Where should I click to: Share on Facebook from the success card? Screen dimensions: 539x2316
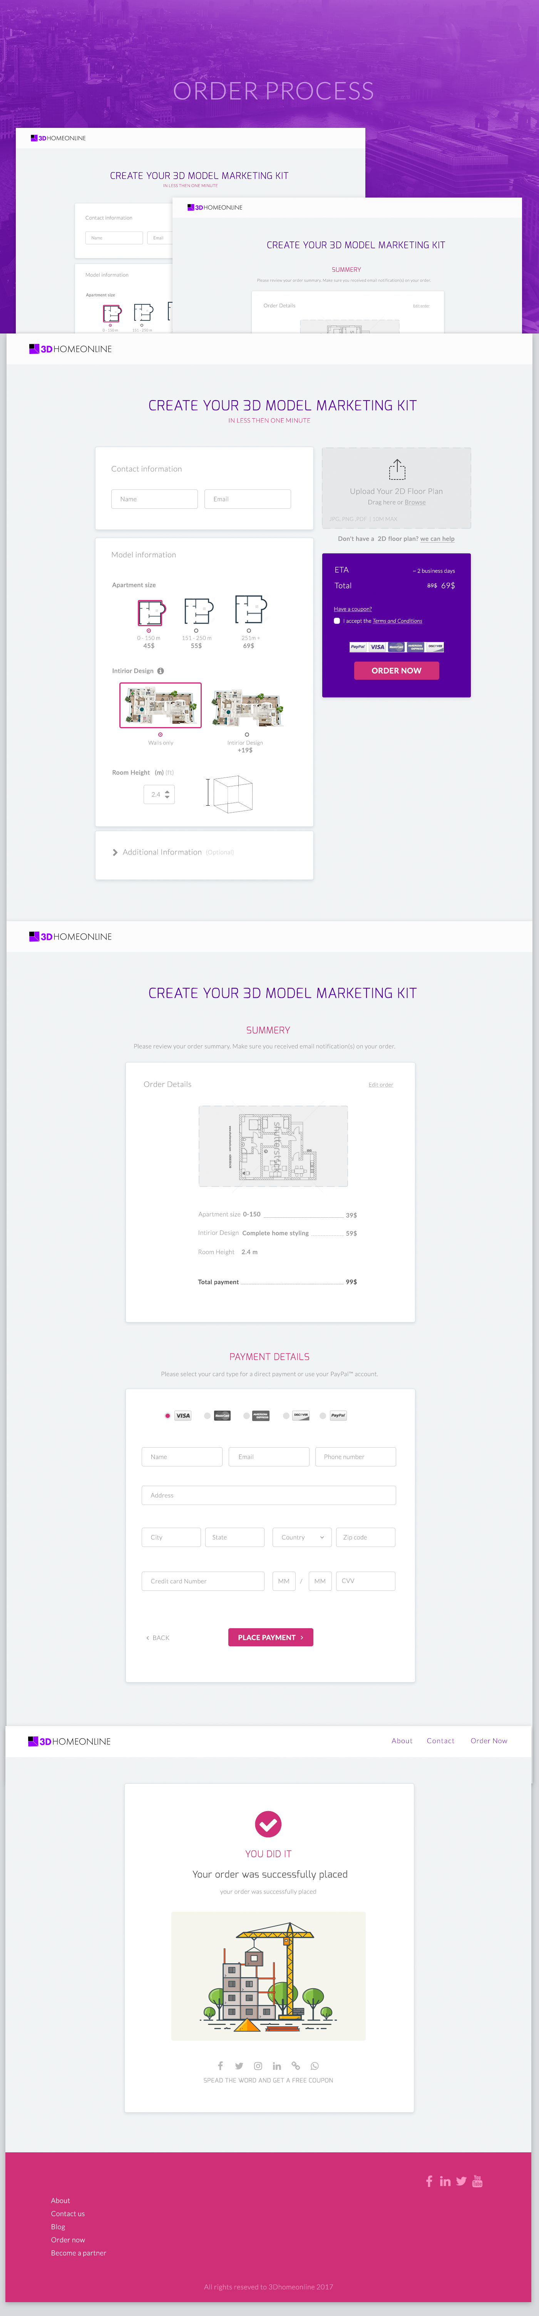220,2065
